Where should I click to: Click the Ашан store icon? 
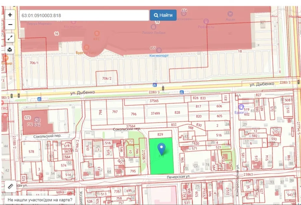(x=230, y=14)
